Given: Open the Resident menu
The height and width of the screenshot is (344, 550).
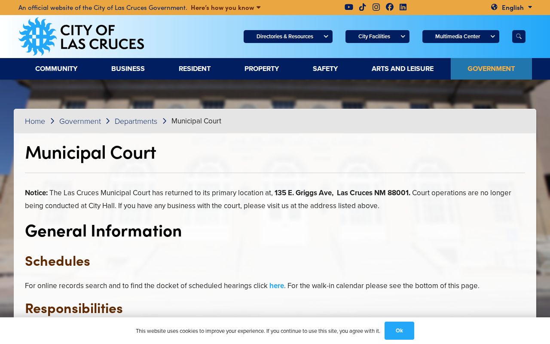Looking at the screenshot, I should (x=195, y=69).
